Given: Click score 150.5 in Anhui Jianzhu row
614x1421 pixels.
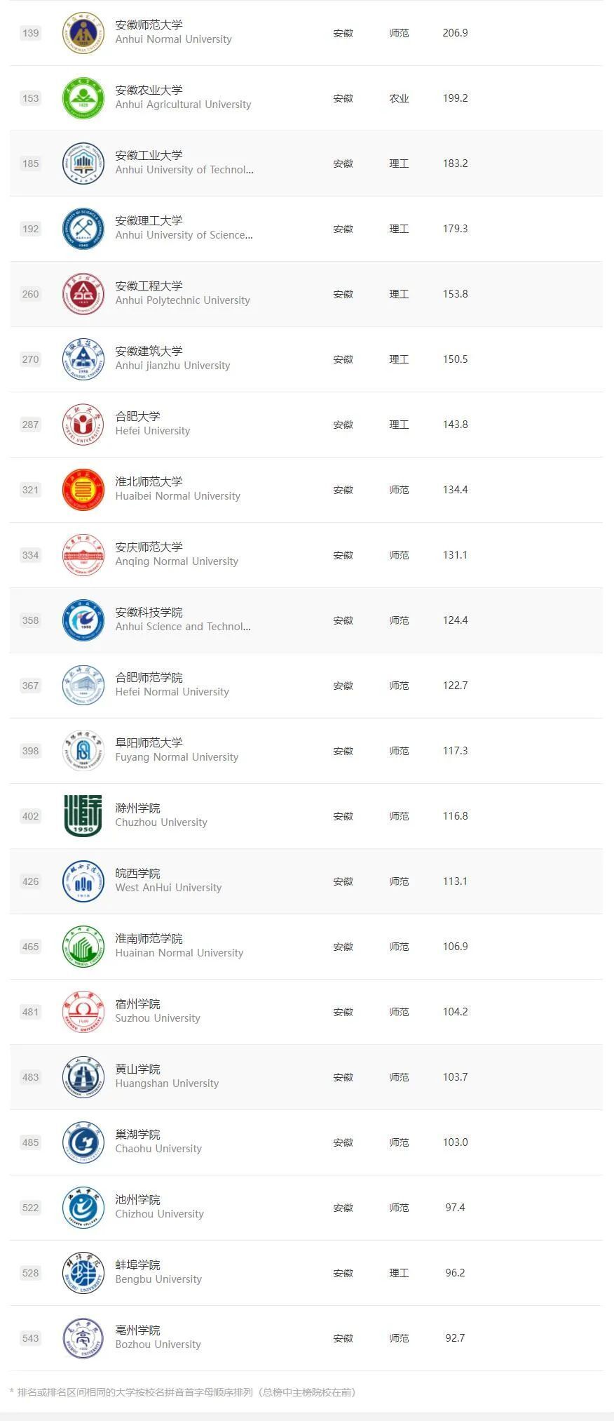Looking at the screenshot, I should pos(455,359).
